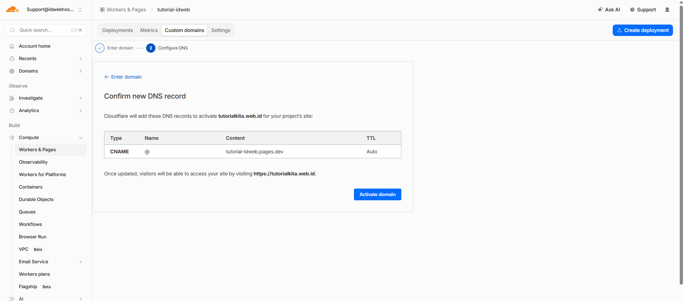The height and width of the screenshot is (301, 684).
Task: Click the Content column header
Action: coord(235,138)
